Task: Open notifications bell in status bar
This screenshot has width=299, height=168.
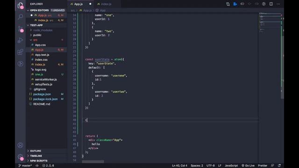Action: [279, 166]
